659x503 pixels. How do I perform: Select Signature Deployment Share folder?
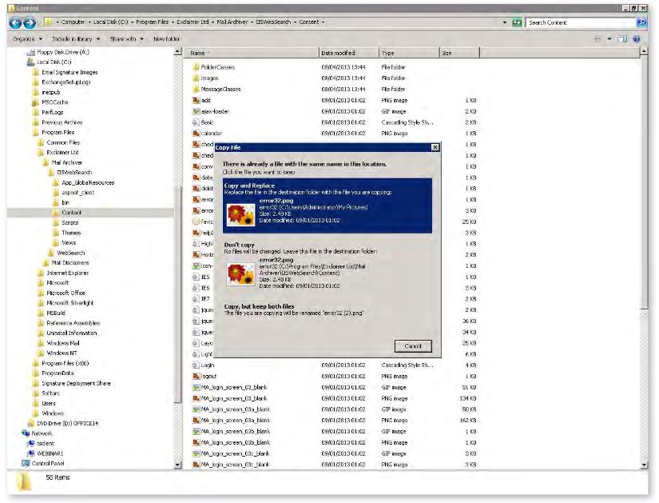(71, 384)
